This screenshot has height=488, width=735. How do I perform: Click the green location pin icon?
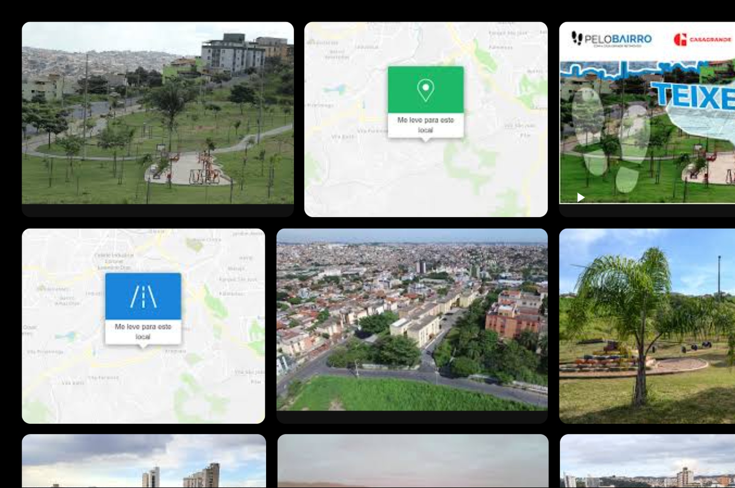point(425,90)
